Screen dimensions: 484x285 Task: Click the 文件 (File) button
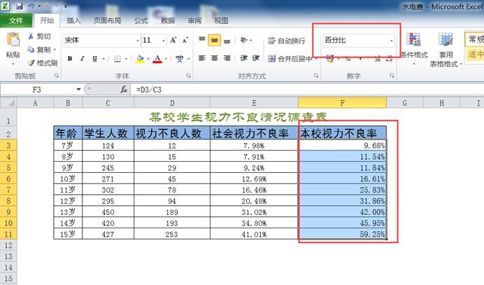[16, 21]
